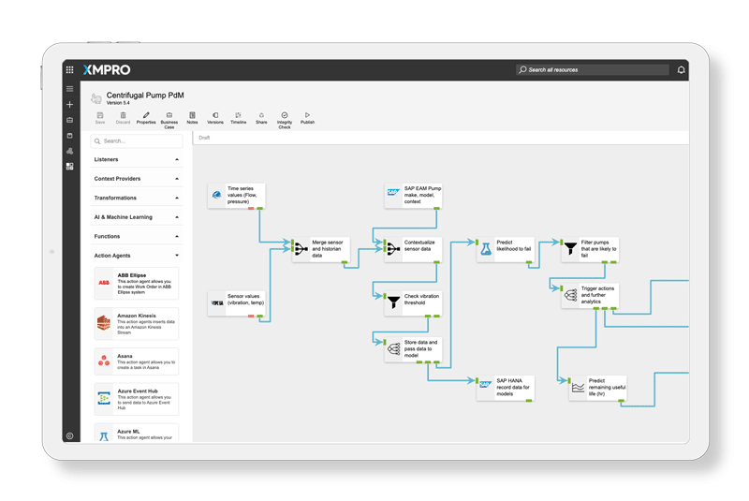Select the Check vibration threshold node

(x=413, y=303)
